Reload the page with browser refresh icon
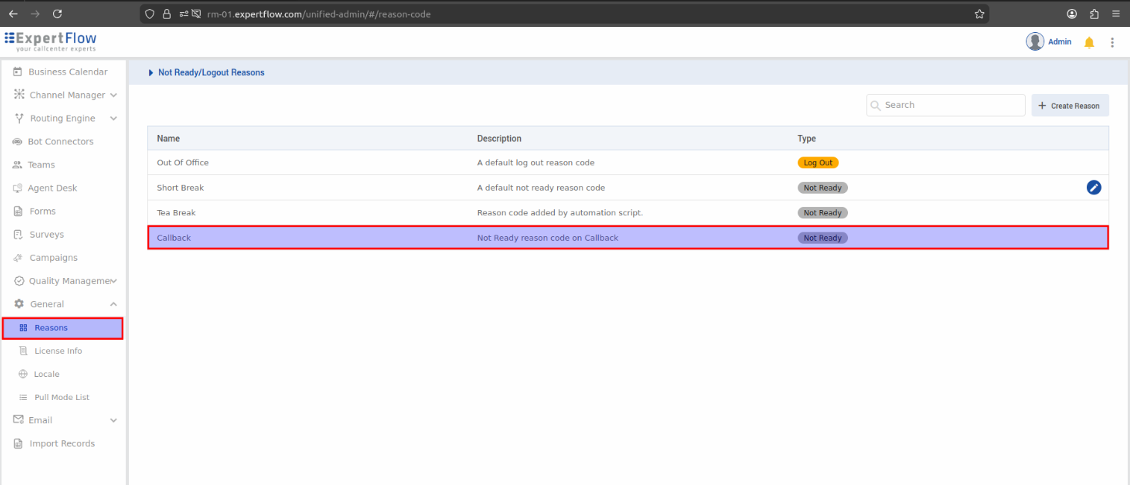The image size is (1130, 485). click(57, 13)
